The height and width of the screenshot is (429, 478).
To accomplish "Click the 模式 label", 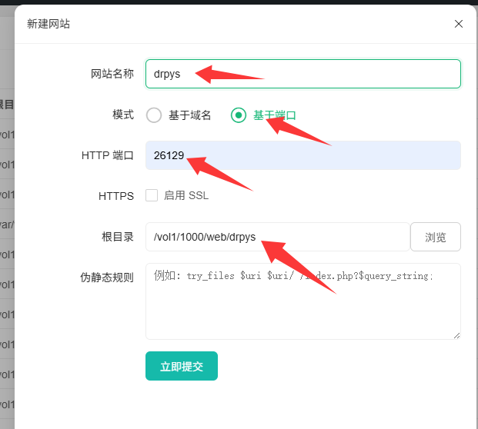I will pos(123,115).
